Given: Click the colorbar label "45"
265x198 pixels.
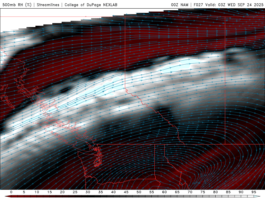Looking at the screenshot, I should pos(126,192).
